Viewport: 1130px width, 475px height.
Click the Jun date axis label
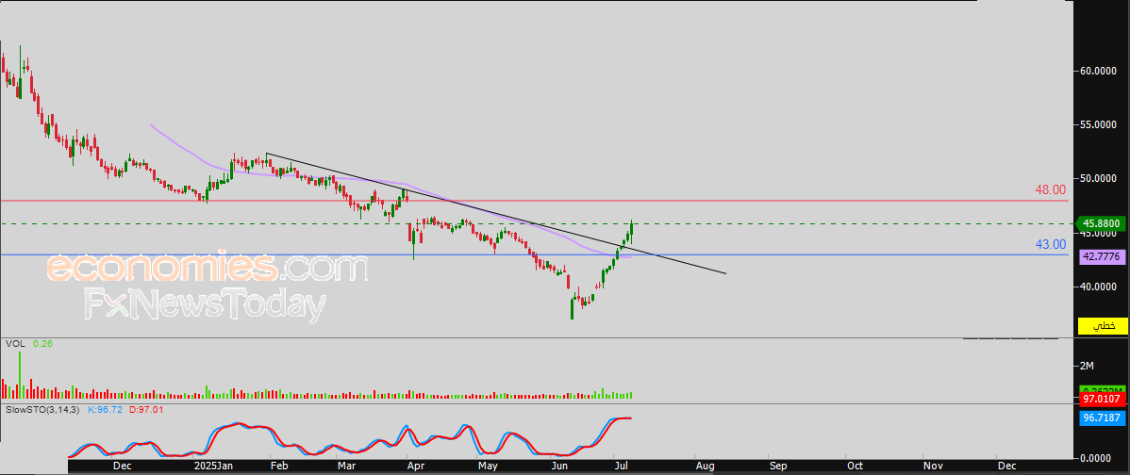coord(559,467)
